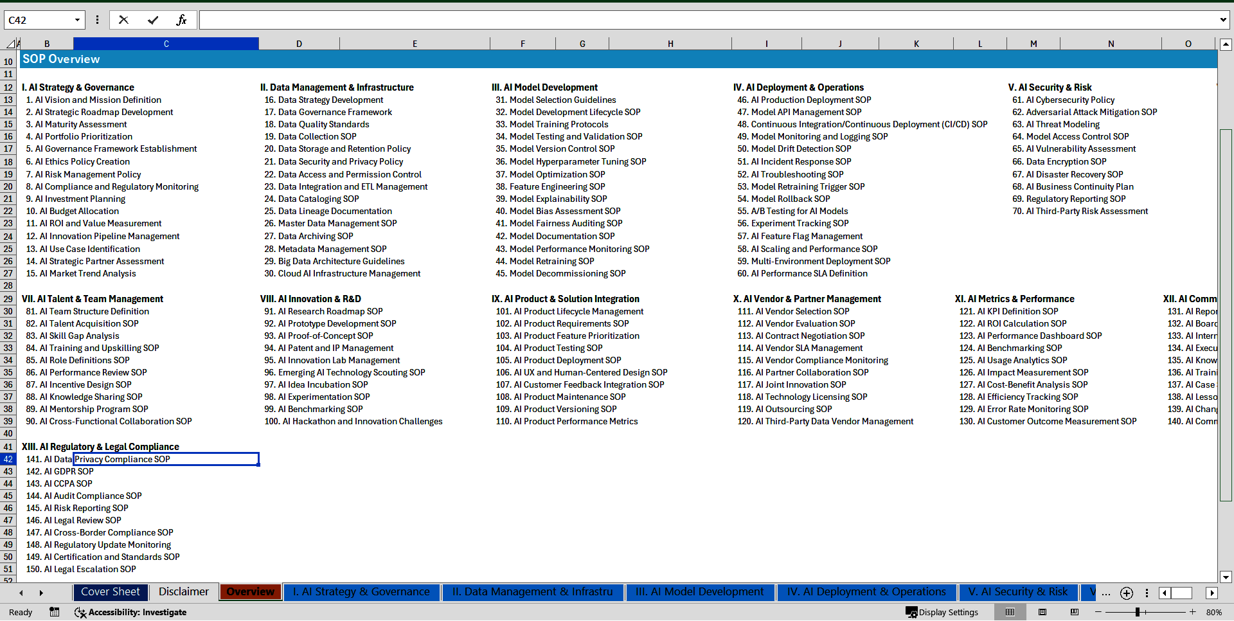Confirm entry with the checkmark icon
This screenshot has width=1234, height=621.
[153, 20]
